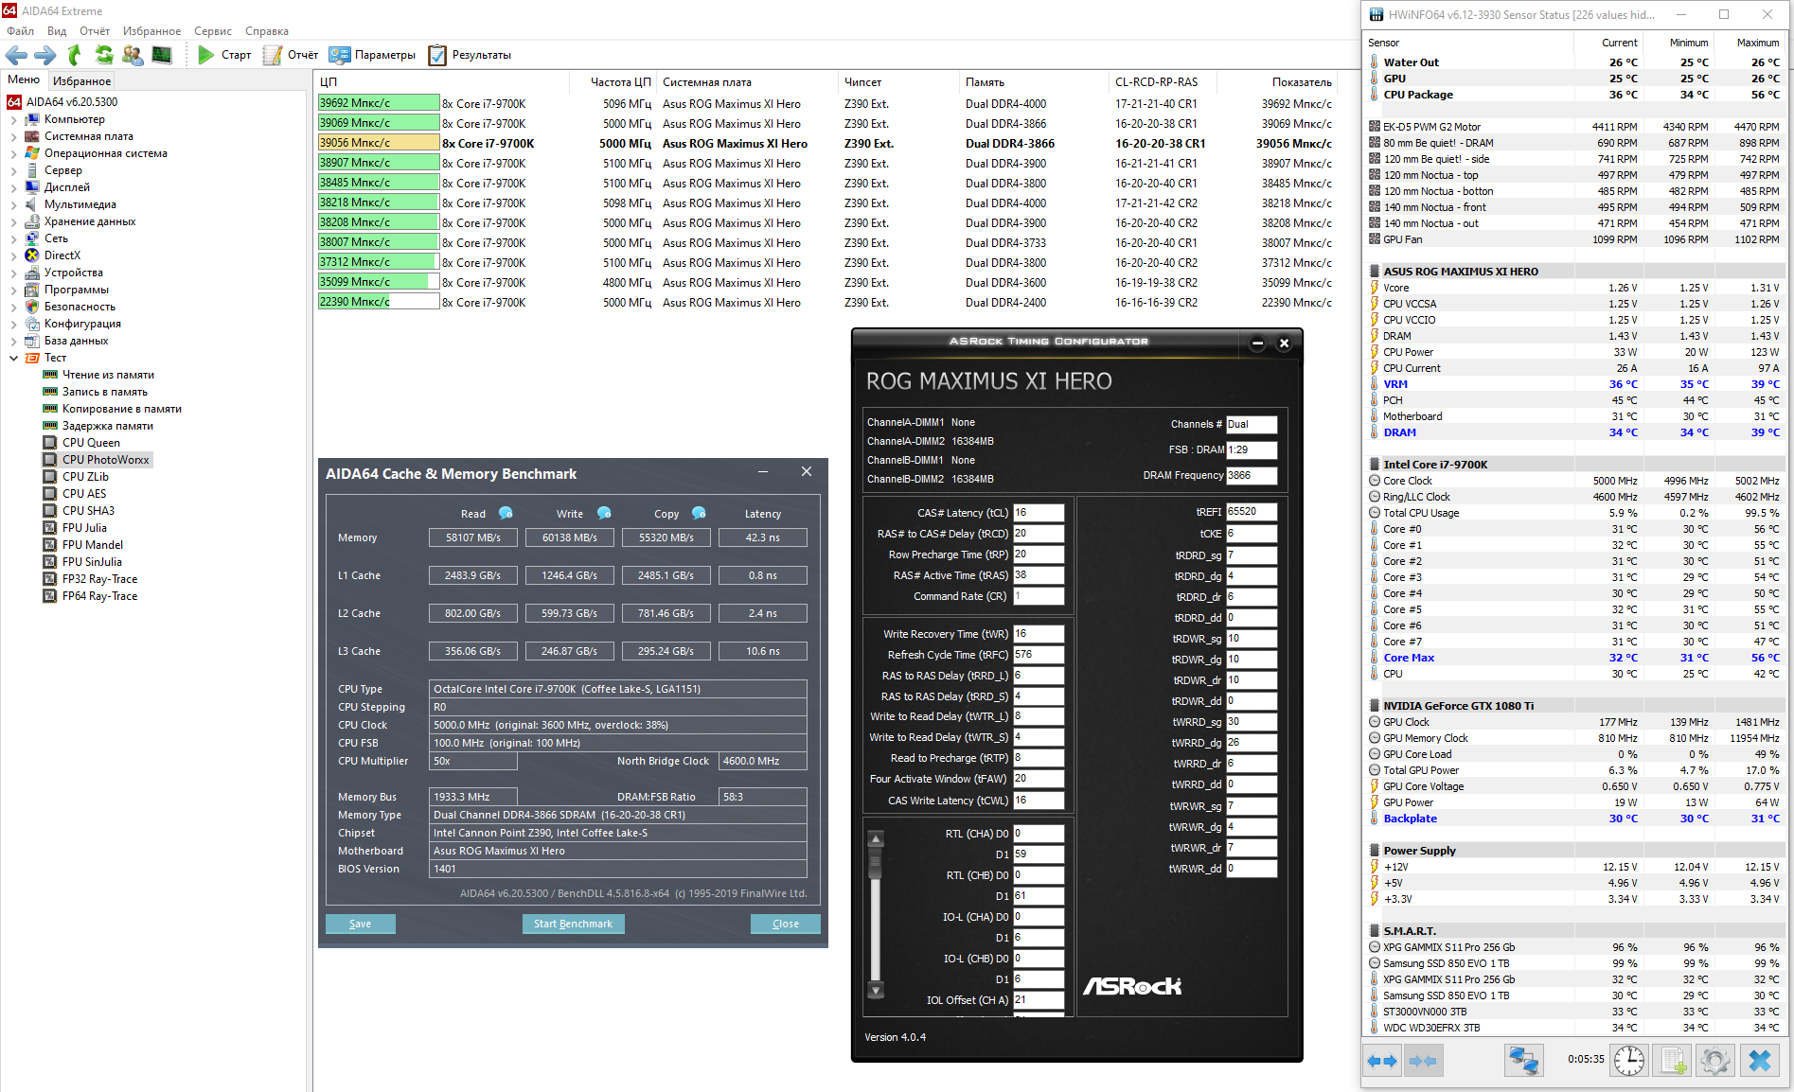The image size is (1794, 1092).
Task: Click the Частота ЦП column header
Action: coord(621,82)
